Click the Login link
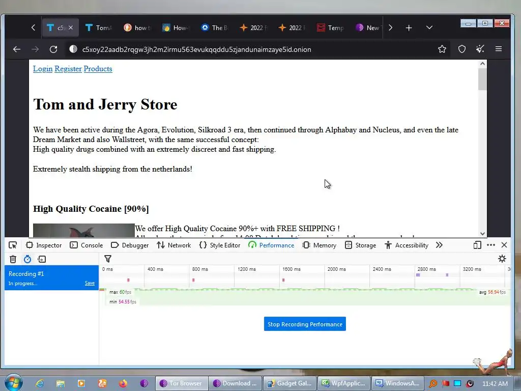 tap(43, 69)
